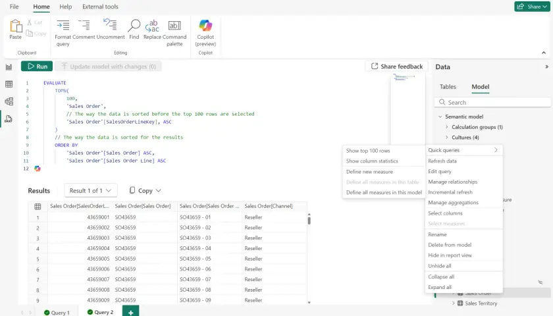This screenshot has width=553, height=316.
Task: Choose Hide in report view
Action: click(464, 255)
